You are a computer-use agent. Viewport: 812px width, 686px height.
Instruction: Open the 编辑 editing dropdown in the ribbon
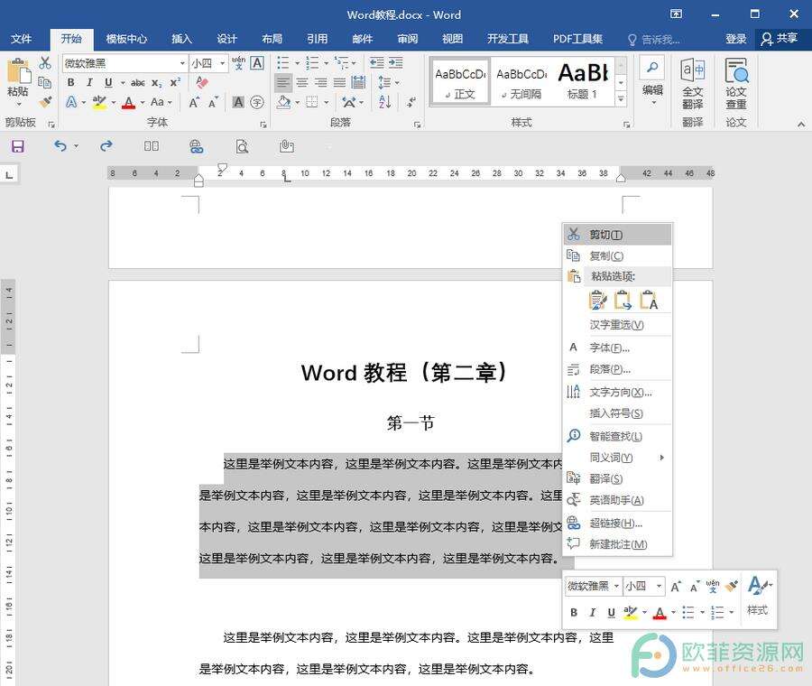tap(652, 83)
